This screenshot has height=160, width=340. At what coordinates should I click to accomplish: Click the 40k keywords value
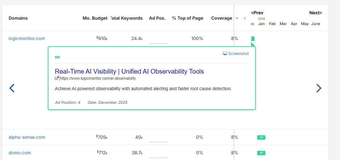pos(139,137)
